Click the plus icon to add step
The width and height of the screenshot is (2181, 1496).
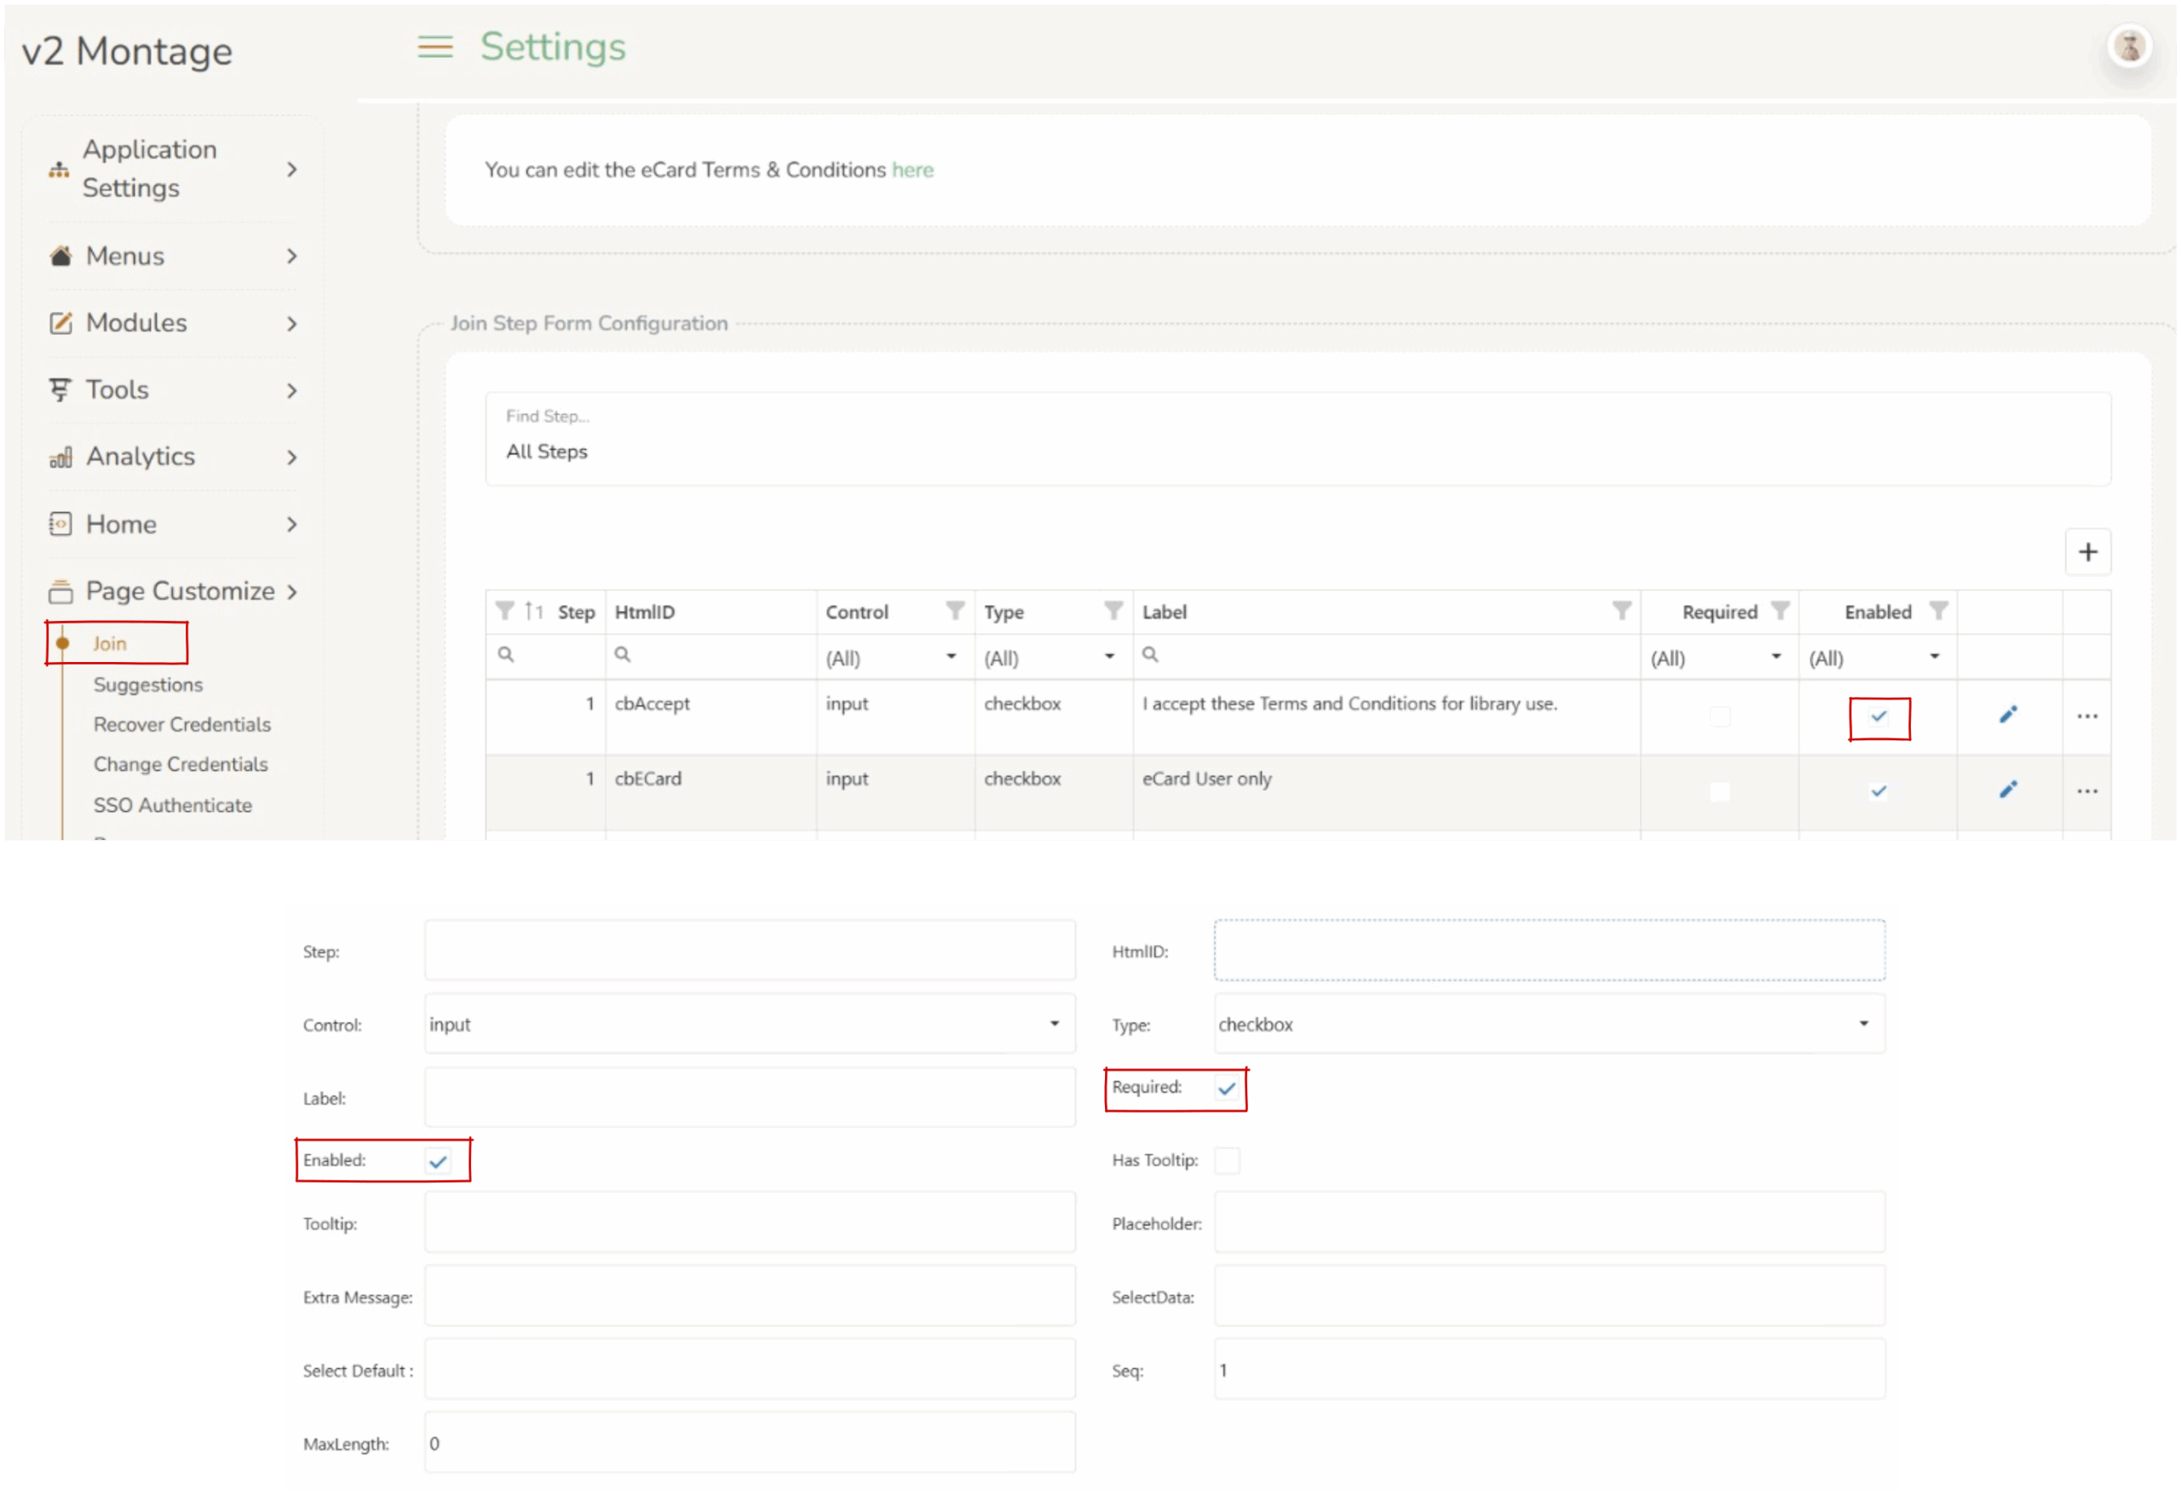pyautogui.click(x=2087, y=552)
